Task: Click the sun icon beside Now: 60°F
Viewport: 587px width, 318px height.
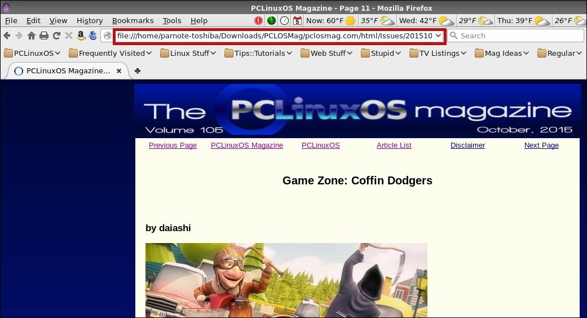Action: pyautogui.click(x=350, y=20)
